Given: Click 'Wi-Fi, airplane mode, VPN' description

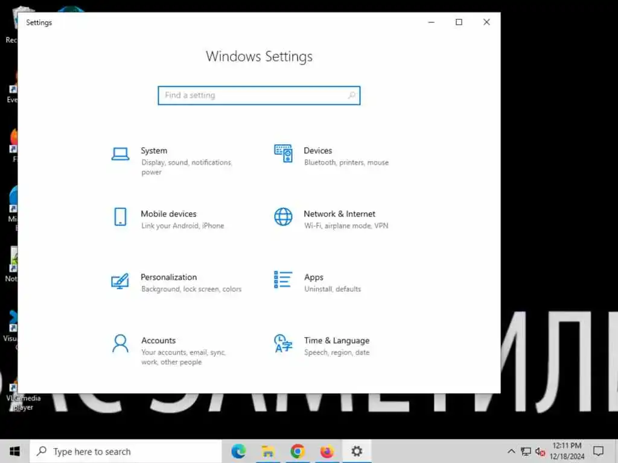Looking at the screenshot, I should coord(346,225).
